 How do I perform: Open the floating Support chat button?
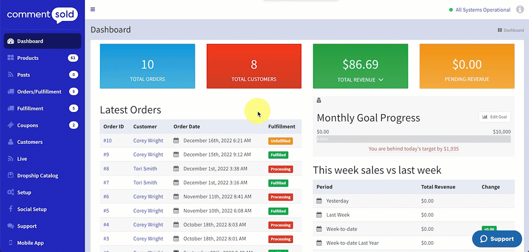[497, 239]
